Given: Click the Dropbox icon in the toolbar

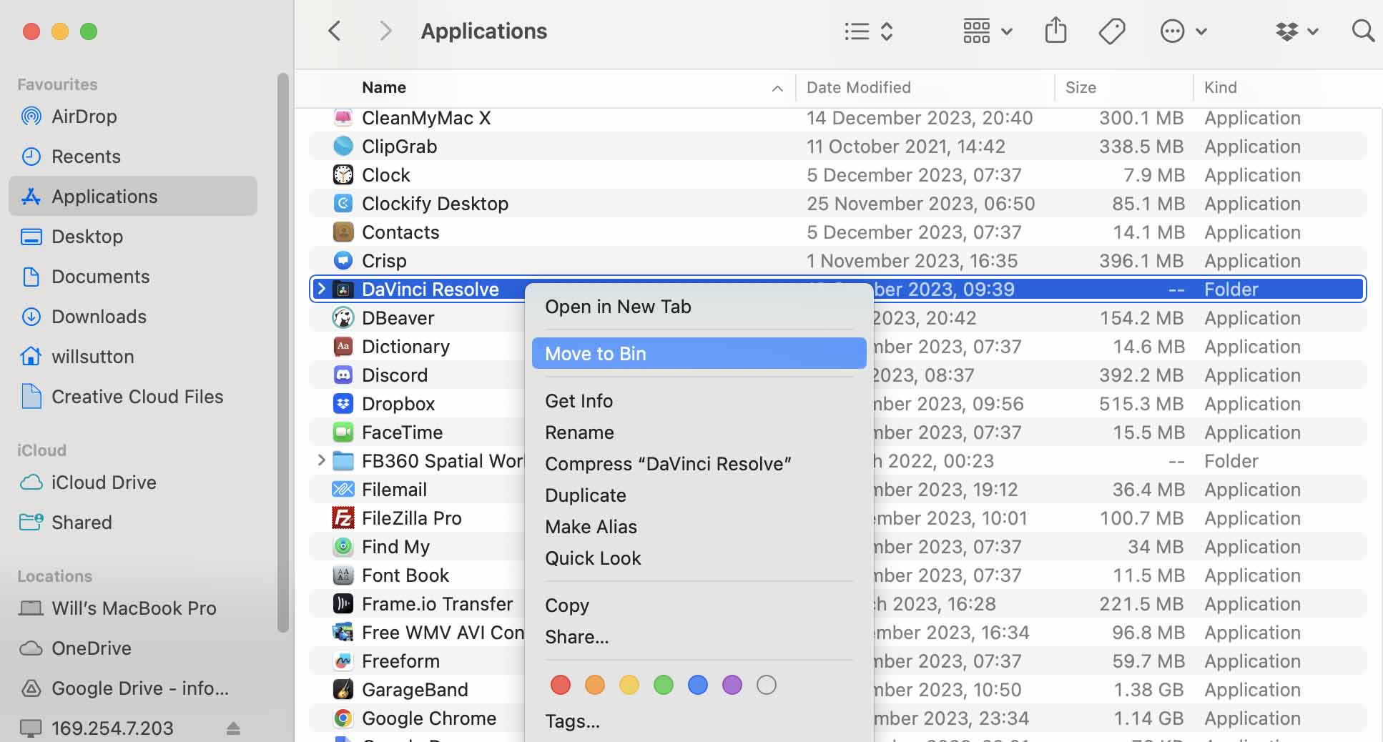Looking at the screenshot, I should 1287,31.
